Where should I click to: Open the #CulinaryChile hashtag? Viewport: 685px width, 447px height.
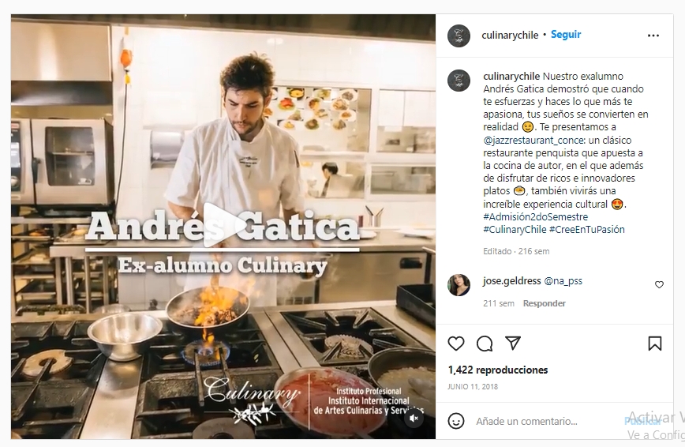tap(515, 230)
